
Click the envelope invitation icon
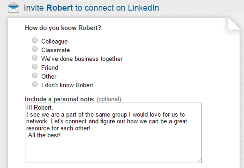pos(13,8)
